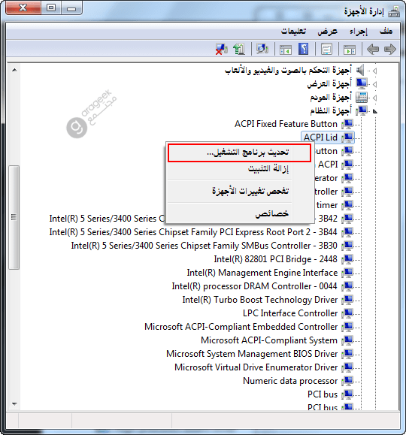Click uninstall device toolbar icon with red X
Viewport: 406px width, 435px height.
click(221, 50)
